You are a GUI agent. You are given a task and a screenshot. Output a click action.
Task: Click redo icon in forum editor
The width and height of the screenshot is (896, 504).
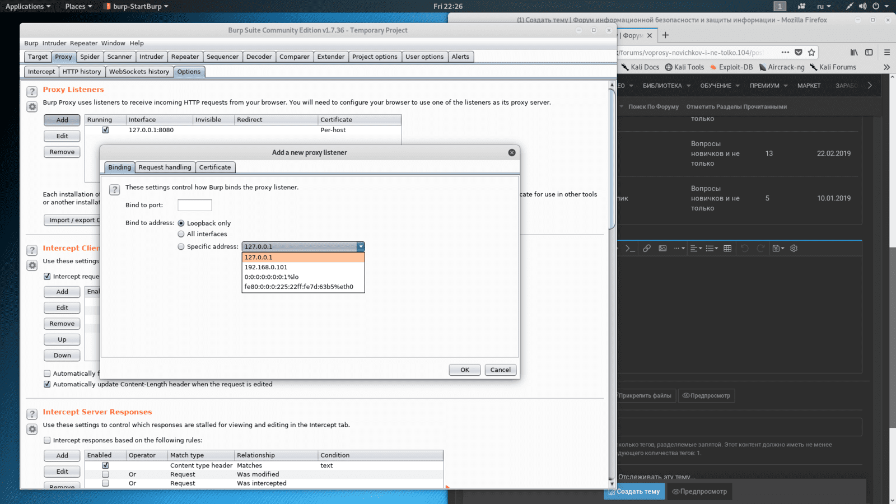coord(760,248)
